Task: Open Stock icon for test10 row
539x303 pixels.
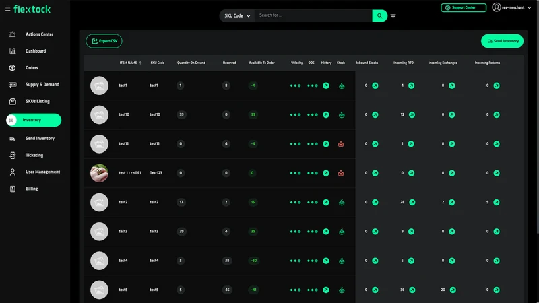Action: tap(342, 115)
